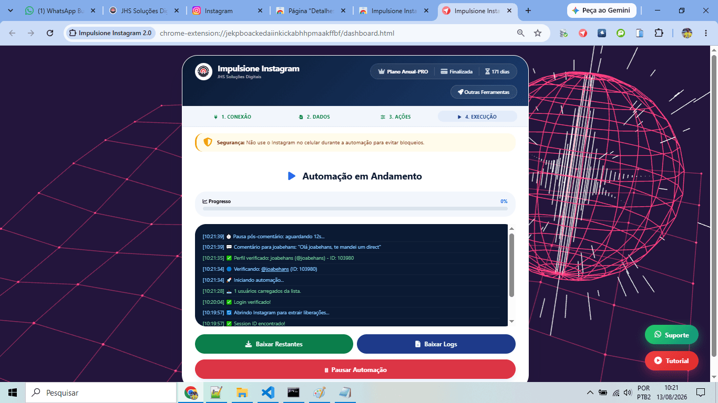Click log line "1 usuários carregados da lista."
The image size is (718, 403).
click(x=352, y=291)
